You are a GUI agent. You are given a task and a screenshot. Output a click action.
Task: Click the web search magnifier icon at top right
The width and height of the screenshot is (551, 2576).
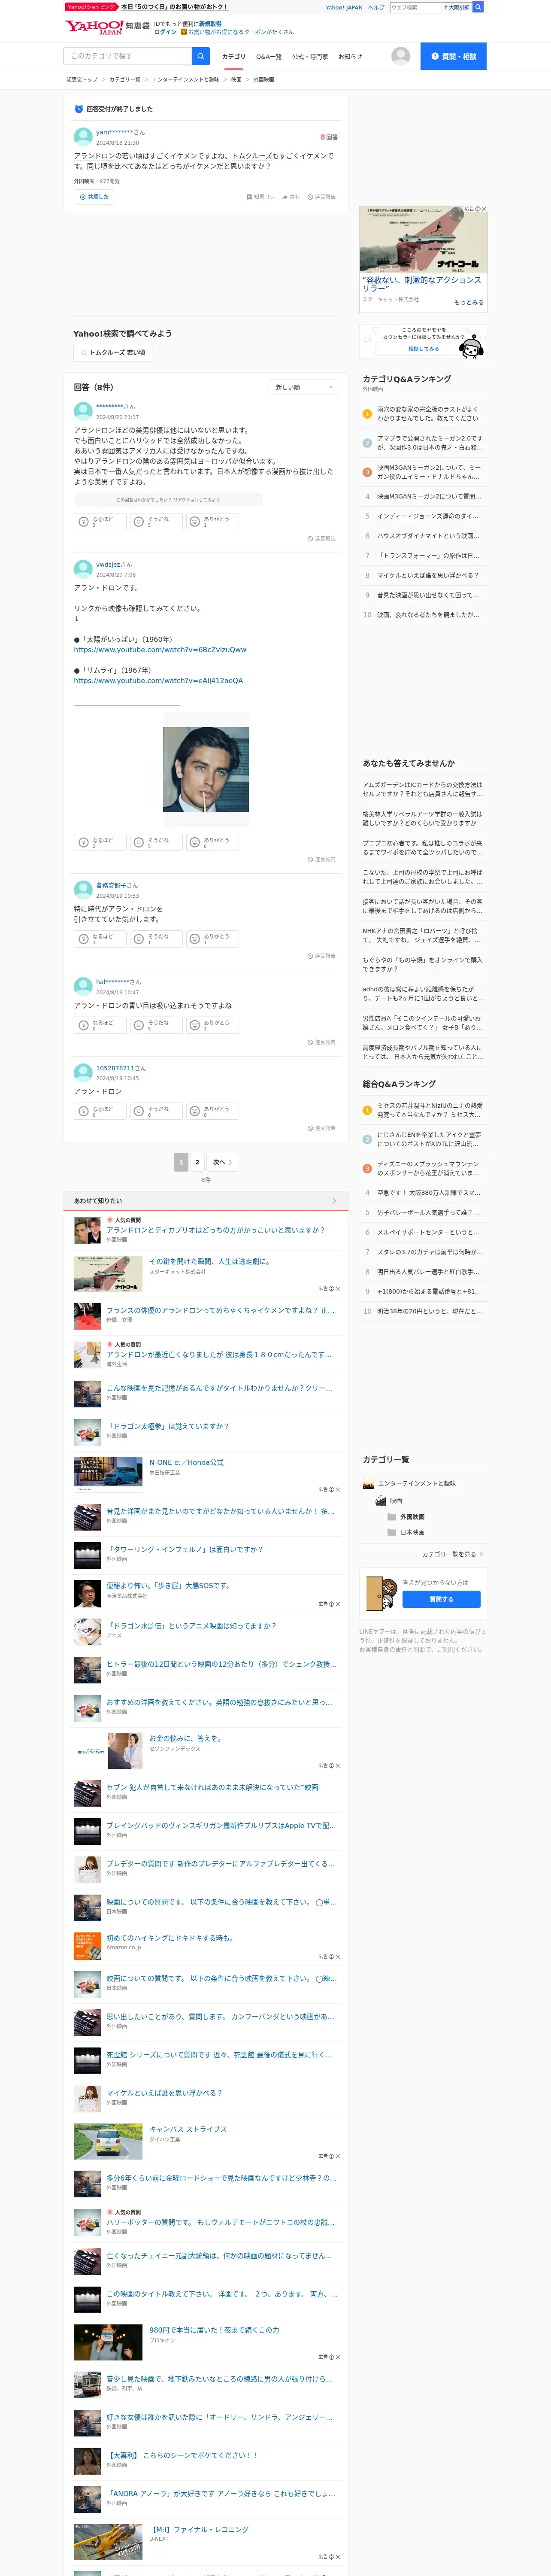478,7
